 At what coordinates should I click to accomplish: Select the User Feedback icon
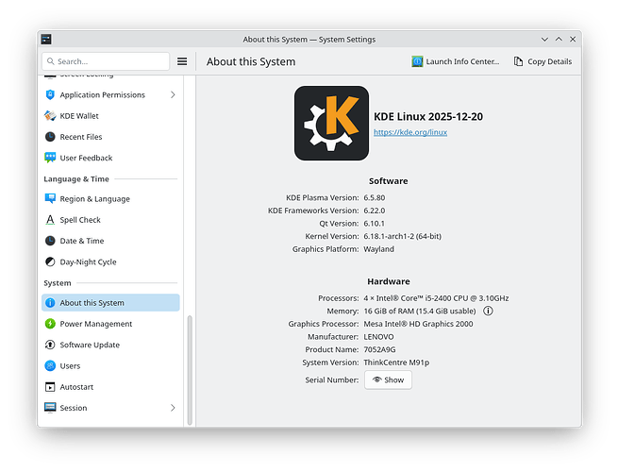(x=51, y=158)
